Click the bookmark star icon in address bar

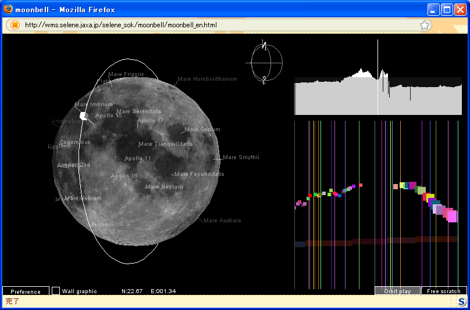[x=425, y=25]
